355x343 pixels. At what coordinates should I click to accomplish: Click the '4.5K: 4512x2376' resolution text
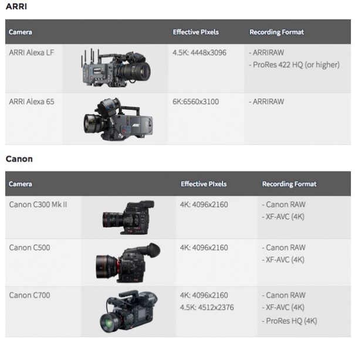tap(207, 308)
